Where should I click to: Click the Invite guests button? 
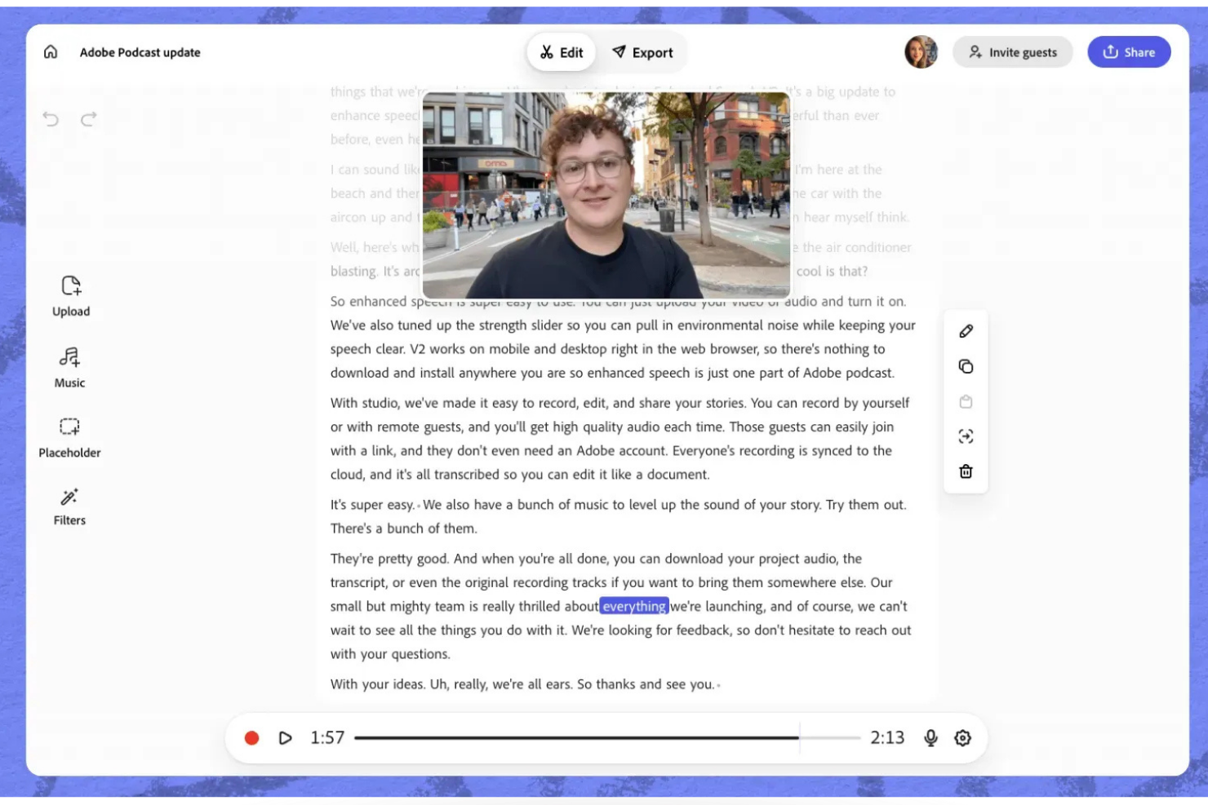click(1012, 52)
